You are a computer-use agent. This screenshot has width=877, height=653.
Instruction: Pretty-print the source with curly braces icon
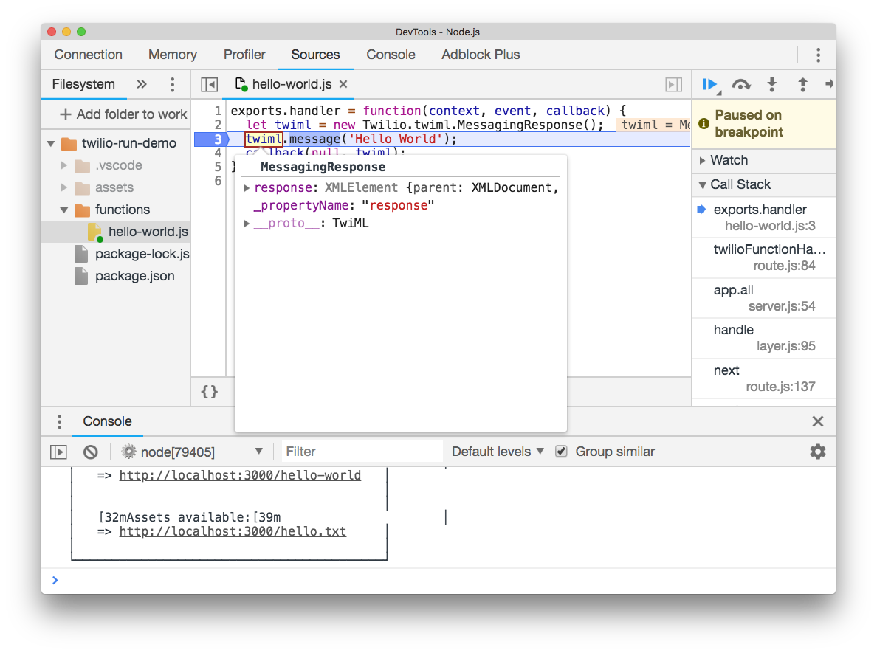[x=209, y=391]
